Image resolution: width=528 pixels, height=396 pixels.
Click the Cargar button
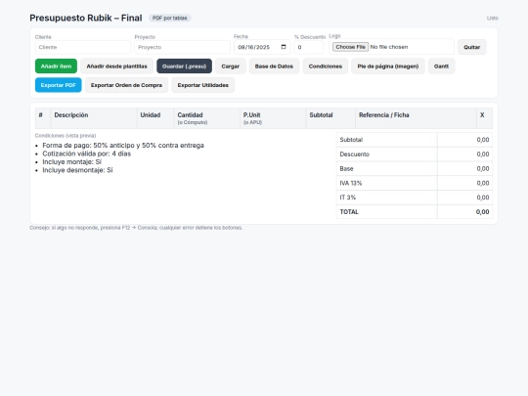pyautogui.click(x=231, y=66)
